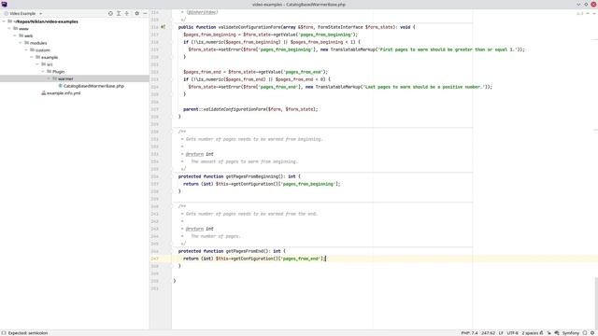Click the 247:62 line and column indicator
This screenshot has height=336, width=598.
click(x=488, y=333)
